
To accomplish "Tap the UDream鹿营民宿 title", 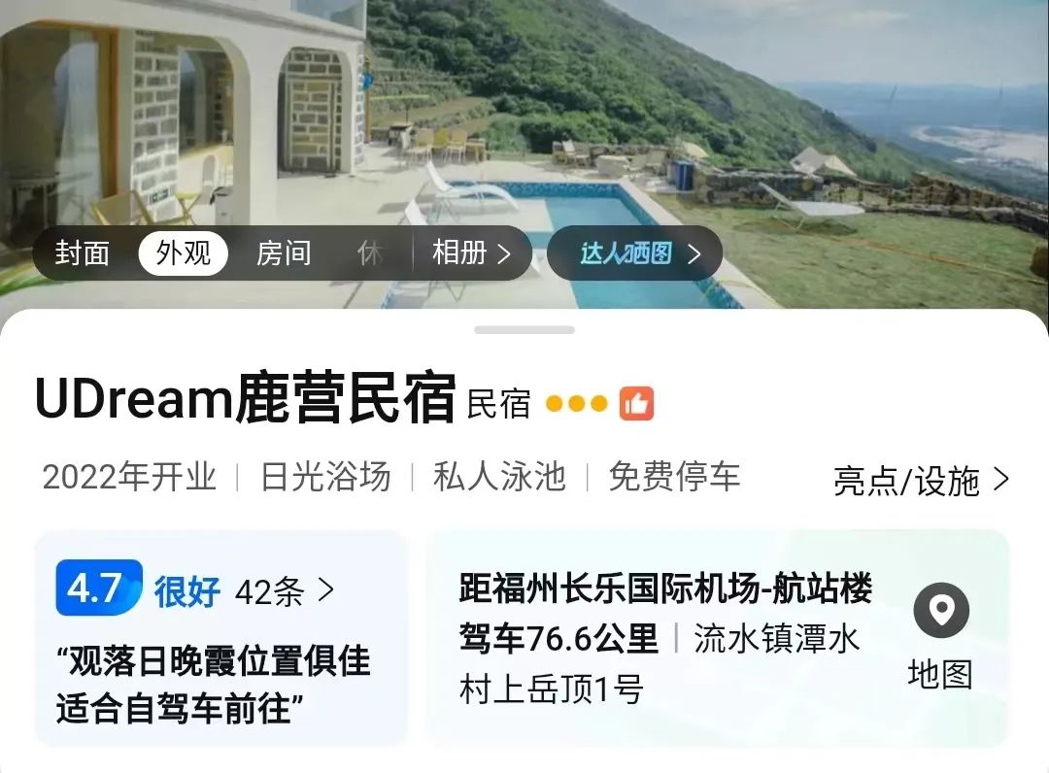I will tap(245, 399).
